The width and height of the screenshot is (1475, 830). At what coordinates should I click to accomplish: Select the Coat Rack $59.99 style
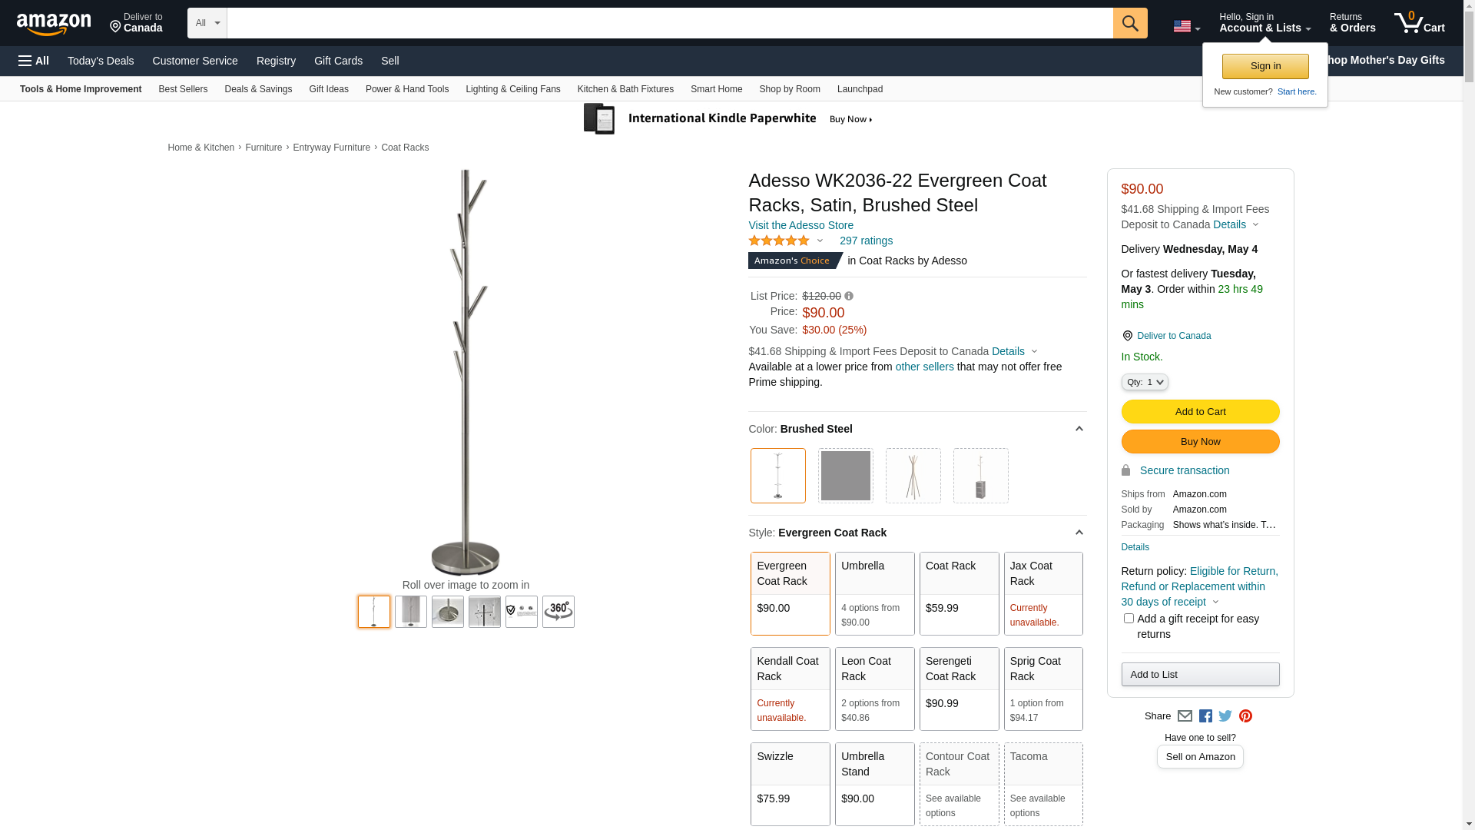[959, 593]
